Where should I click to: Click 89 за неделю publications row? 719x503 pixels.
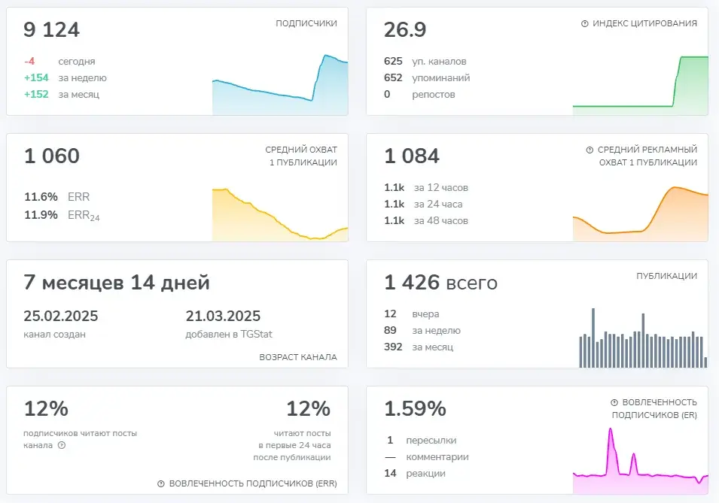tap(422, 331)
